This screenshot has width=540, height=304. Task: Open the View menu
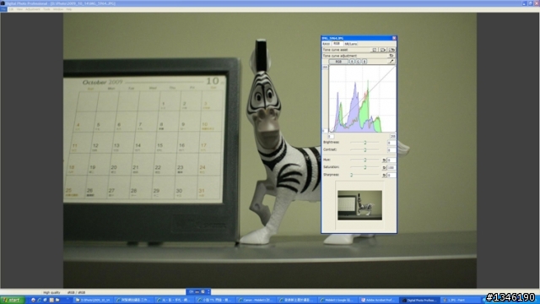coord(19,9)
